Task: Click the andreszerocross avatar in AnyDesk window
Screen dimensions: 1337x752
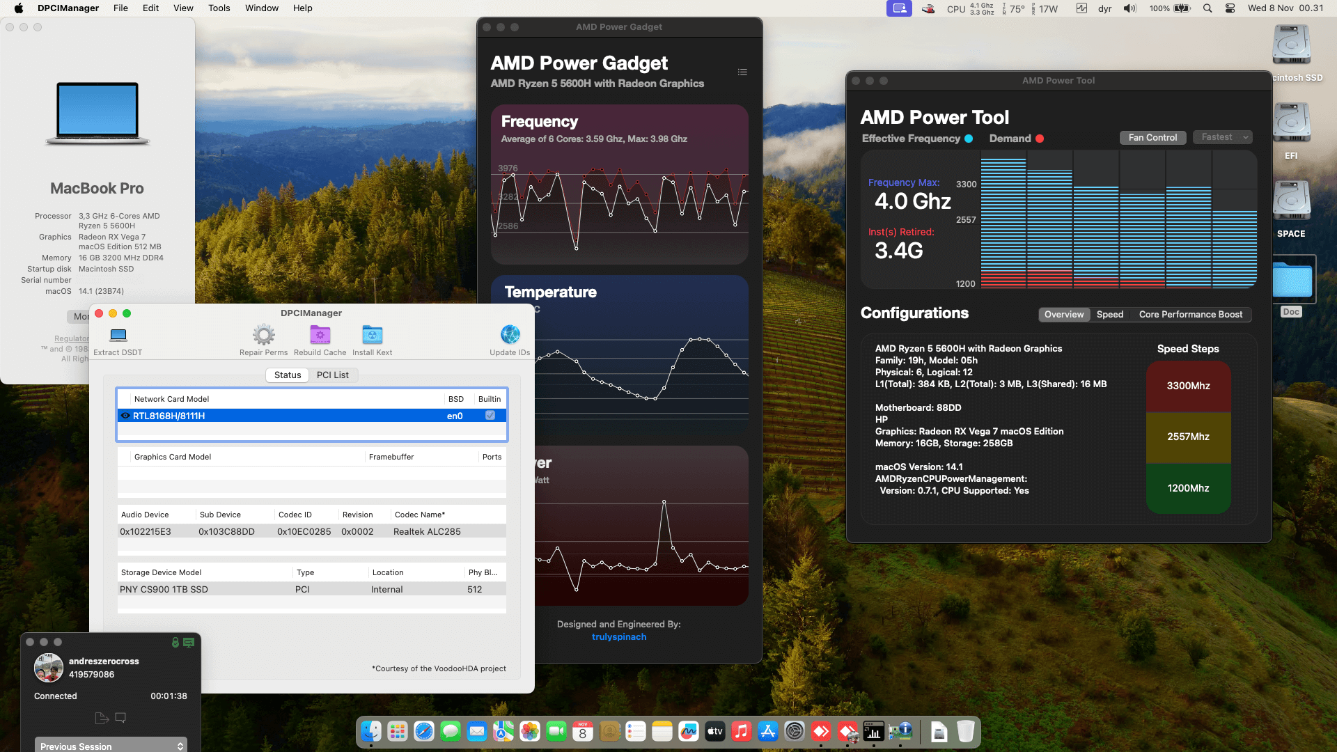Action: point(49,668)
